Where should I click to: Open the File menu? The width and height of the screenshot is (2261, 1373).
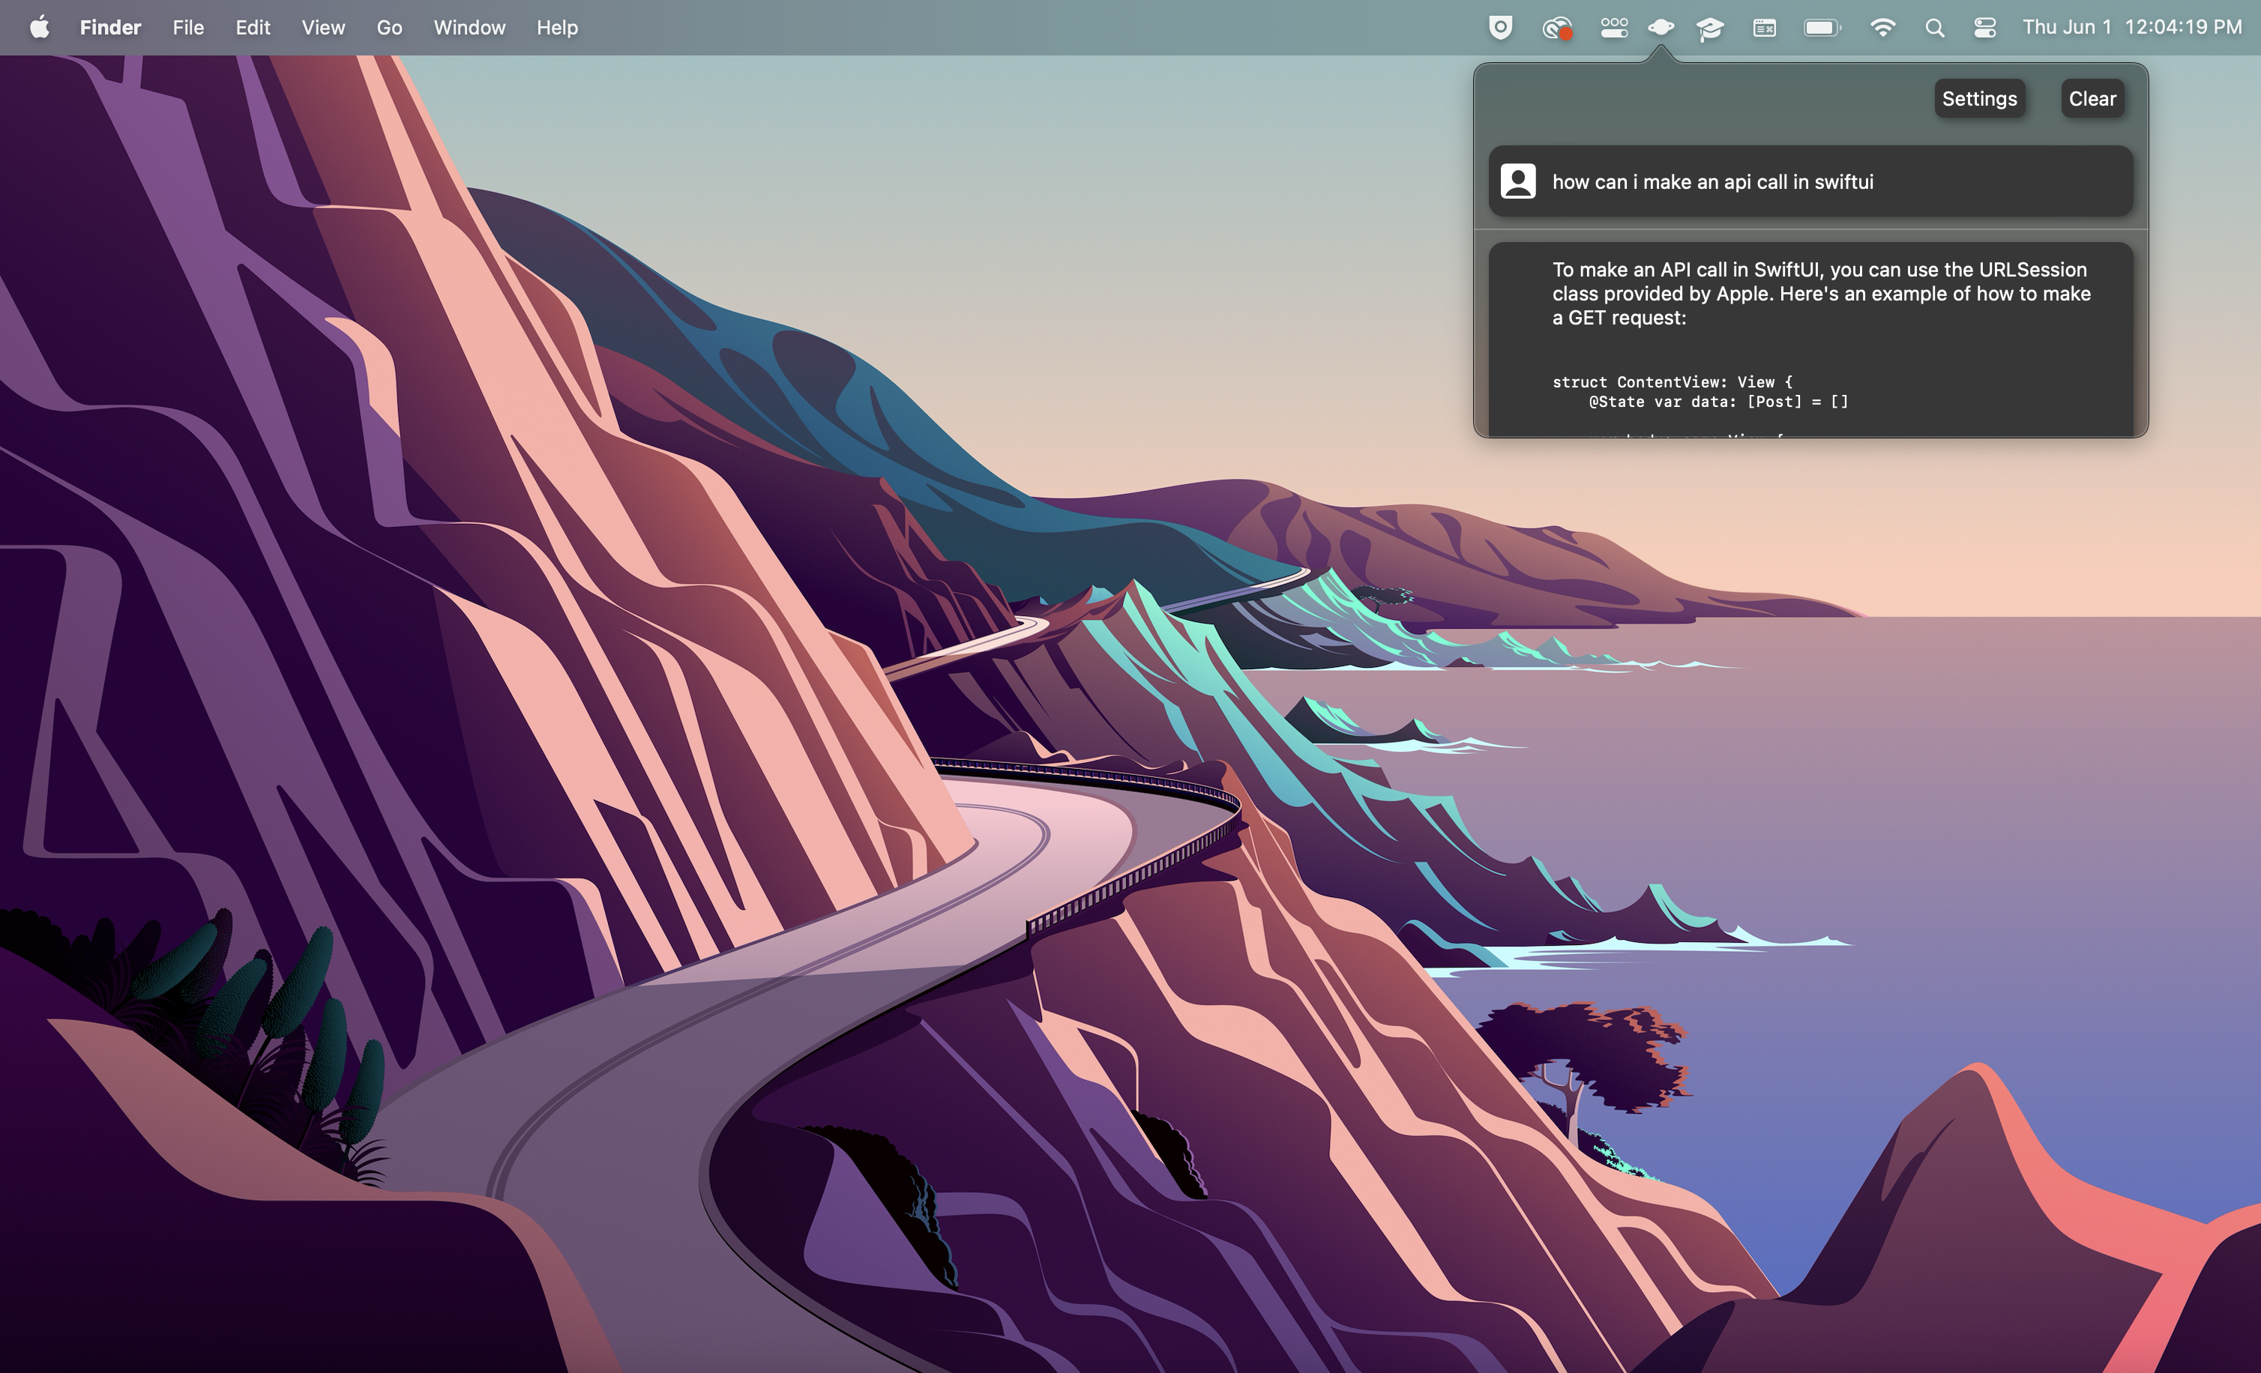188,28
